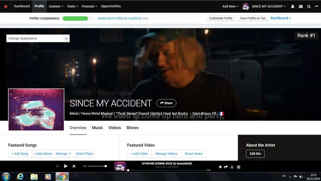321x181 pixels.
Task: Launch Internet Explorer from taskbar
Action: (20, 177)
